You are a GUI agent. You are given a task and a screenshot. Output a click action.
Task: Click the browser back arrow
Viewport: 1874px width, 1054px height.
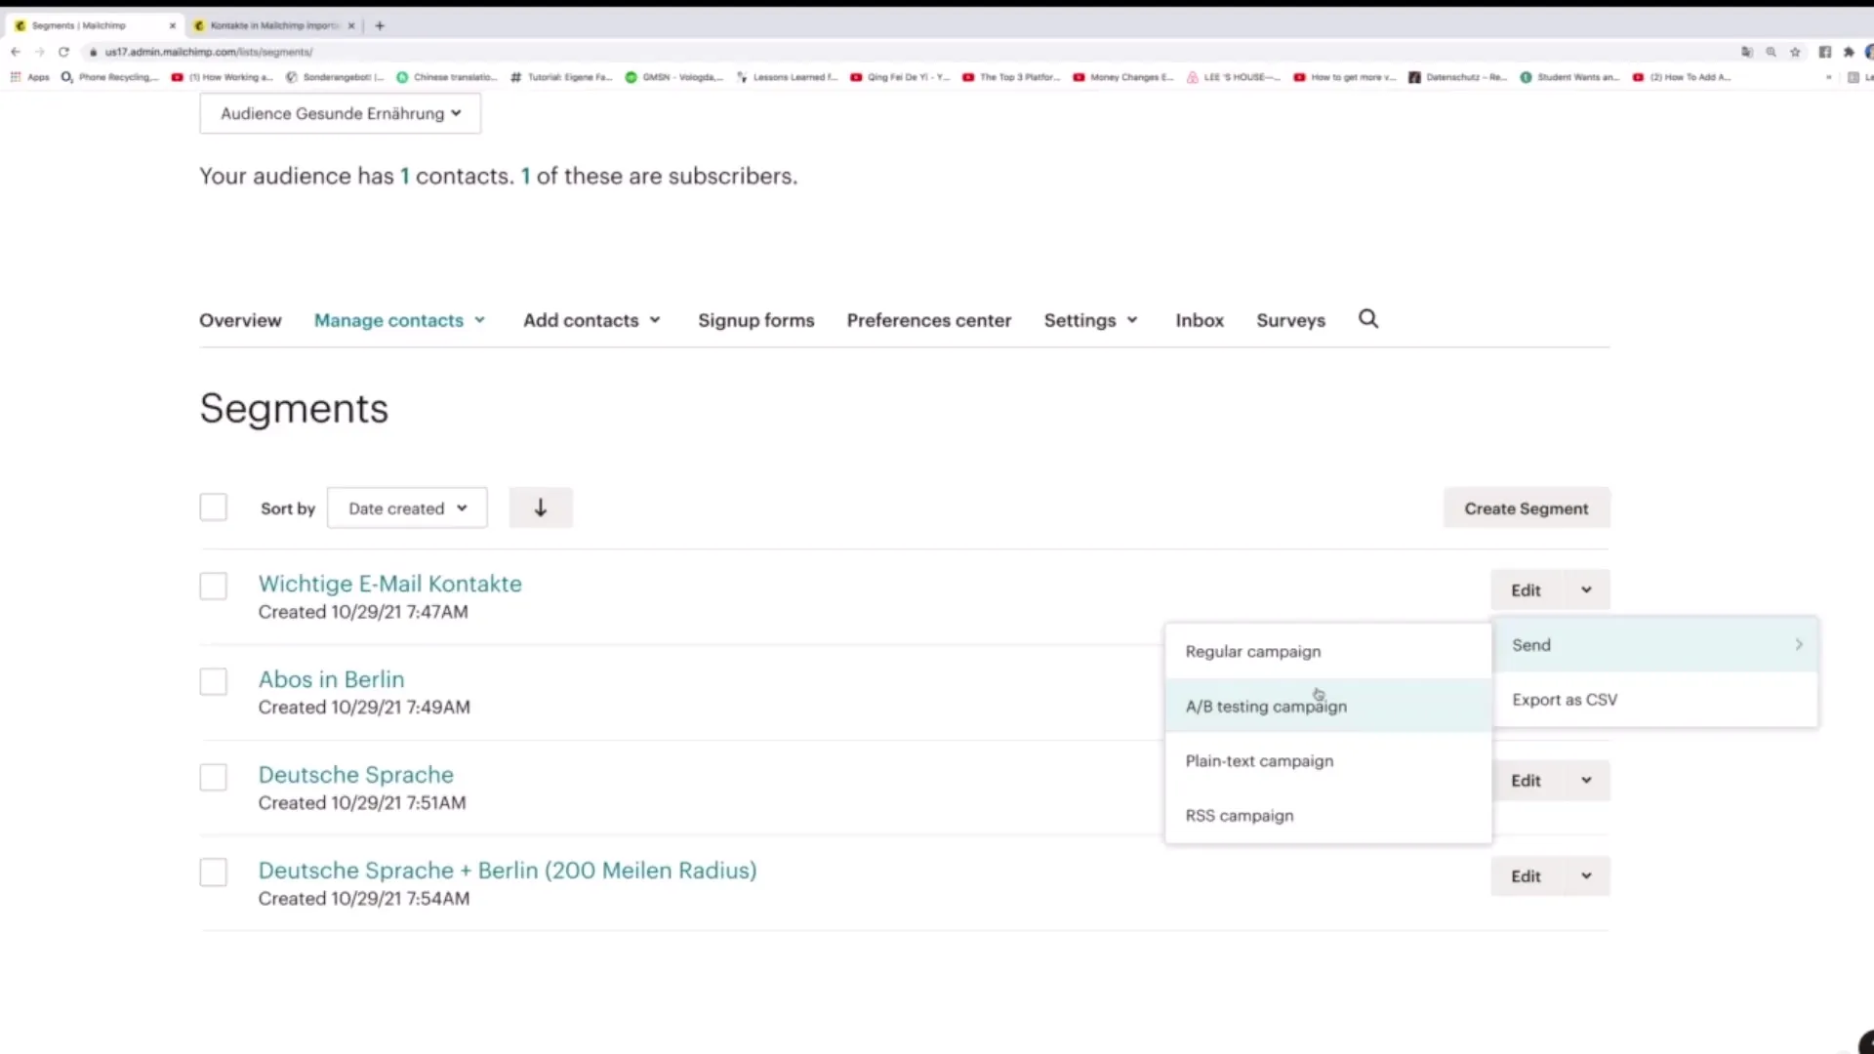click(x=16, y=52)
